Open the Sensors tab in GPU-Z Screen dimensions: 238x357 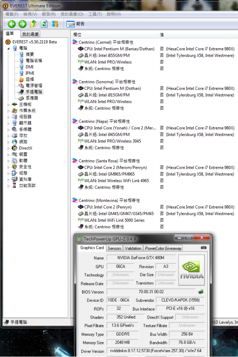(x=114, y=249)
